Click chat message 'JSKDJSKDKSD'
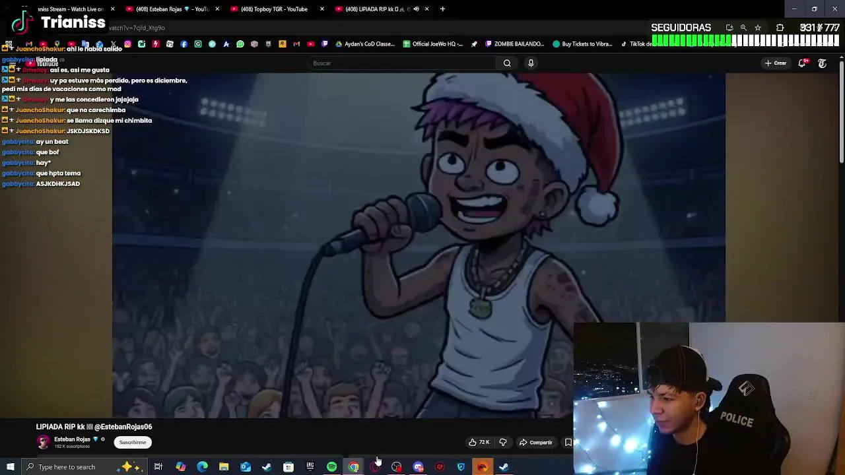 88,131
